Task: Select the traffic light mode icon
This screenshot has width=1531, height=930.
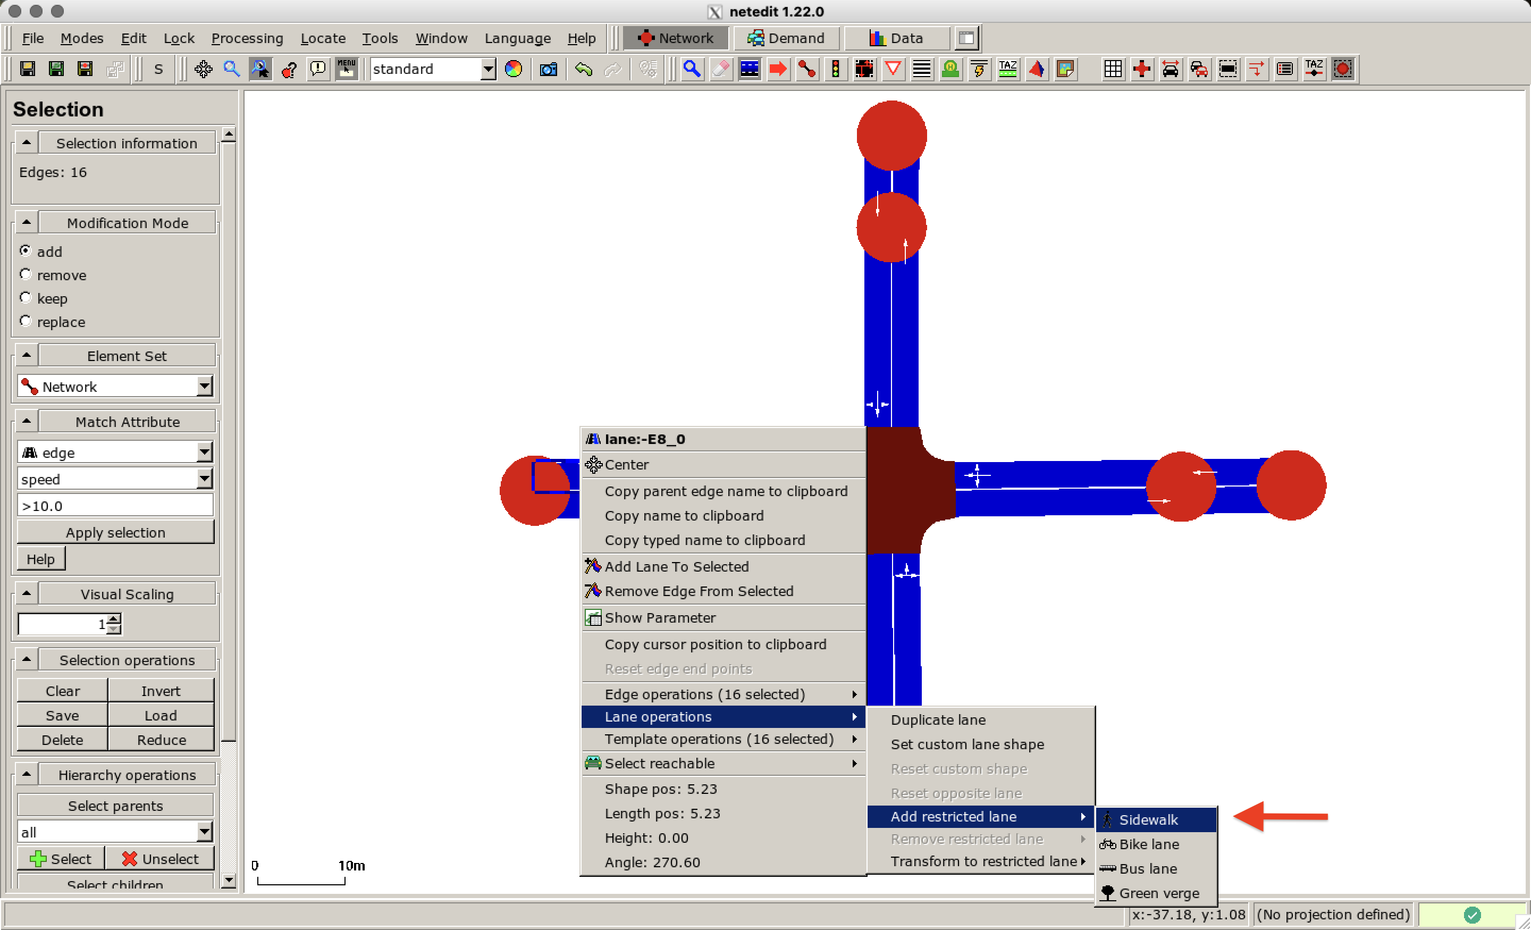Action: coord(835,69)
